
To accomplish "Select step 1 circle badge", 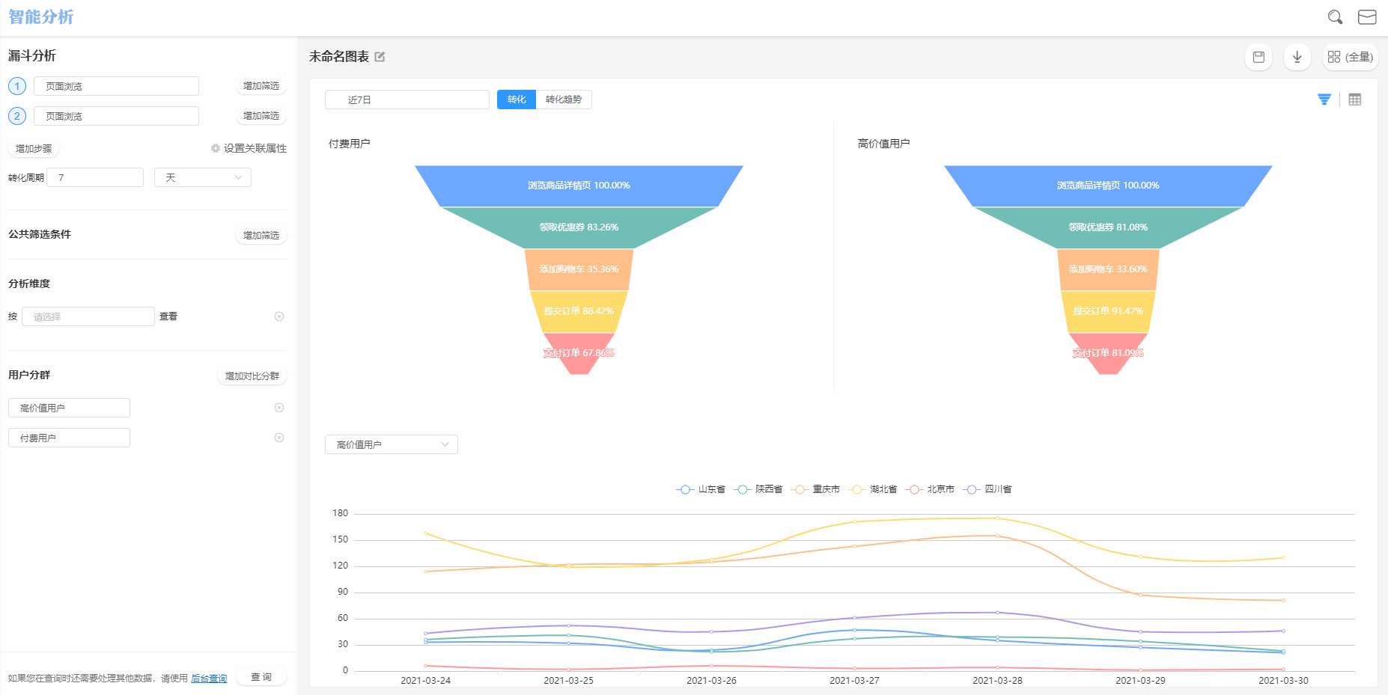I will 17,86.
